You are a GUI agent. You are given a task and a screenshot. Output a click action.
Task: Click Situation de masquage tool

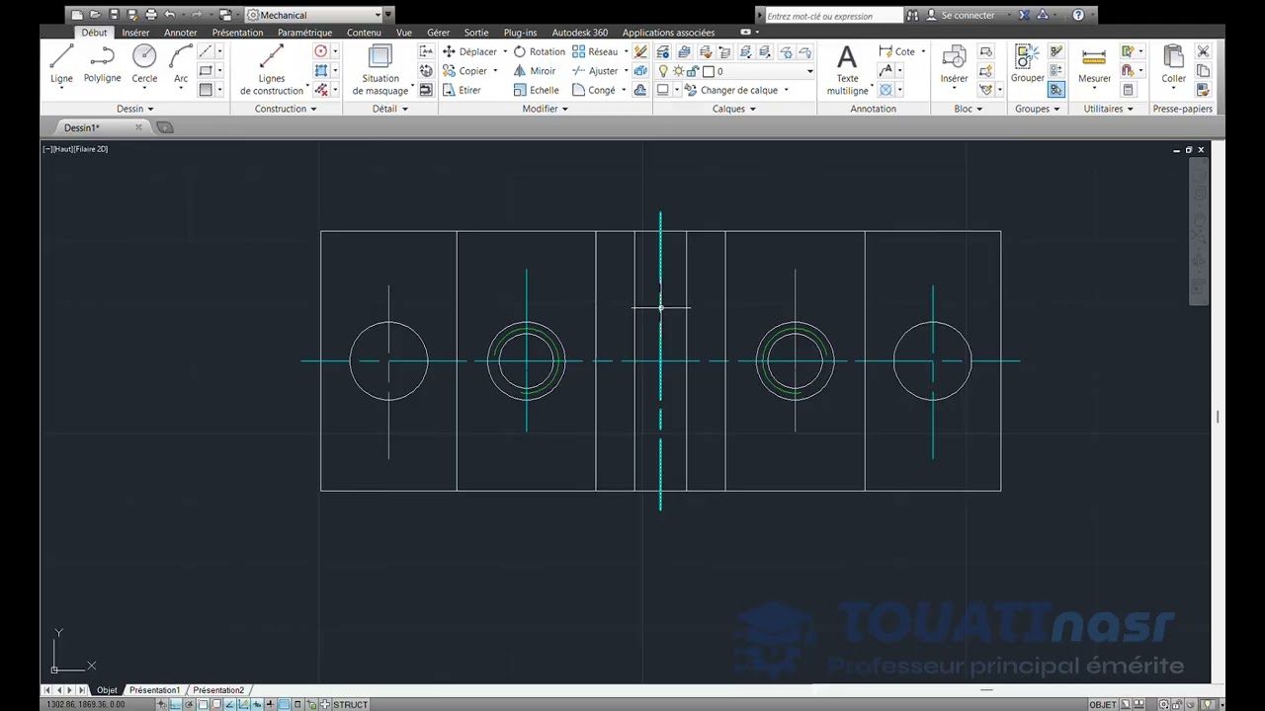(x=380, y=69)
